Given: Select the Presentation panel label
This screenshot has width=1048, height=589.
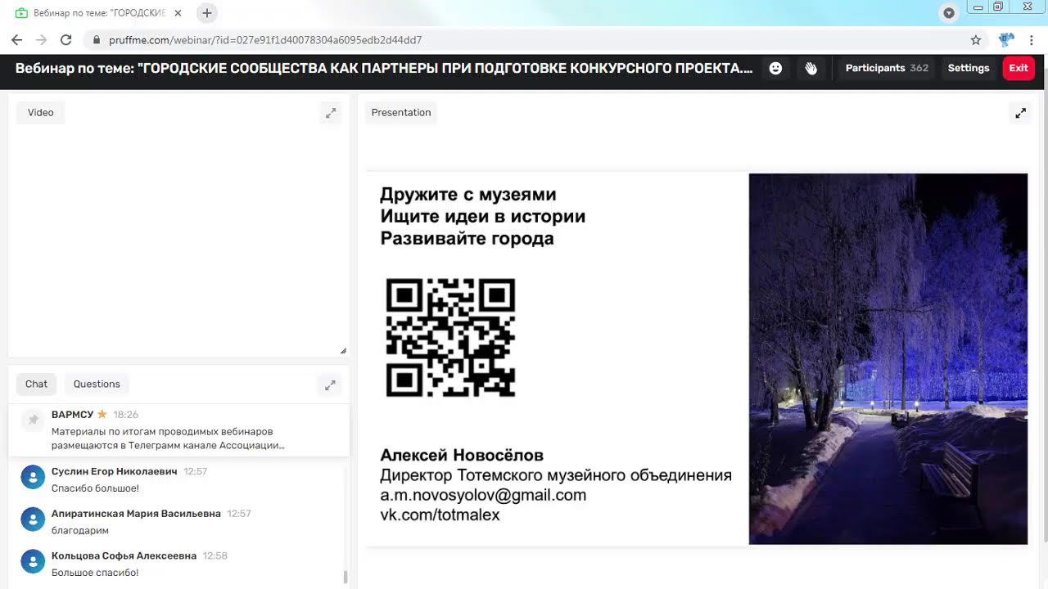Looking at the screenshot, I should click(x=400, y=112).
